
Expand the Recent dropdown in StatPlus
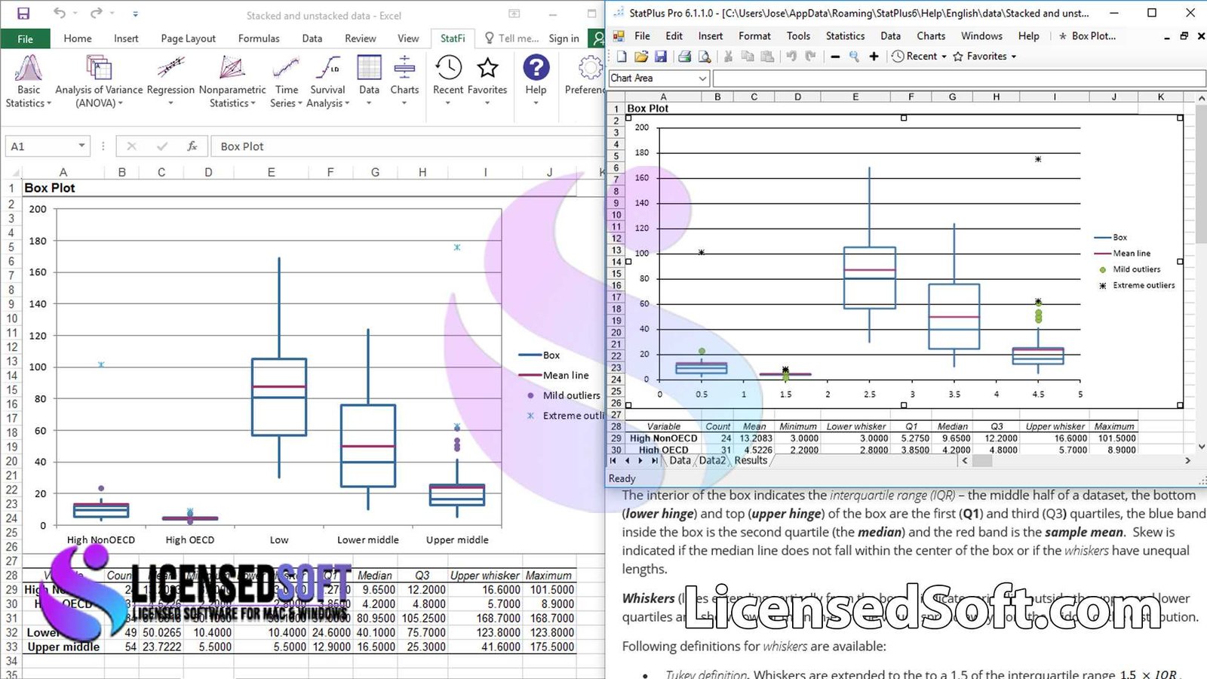click(x=919, y=56)
